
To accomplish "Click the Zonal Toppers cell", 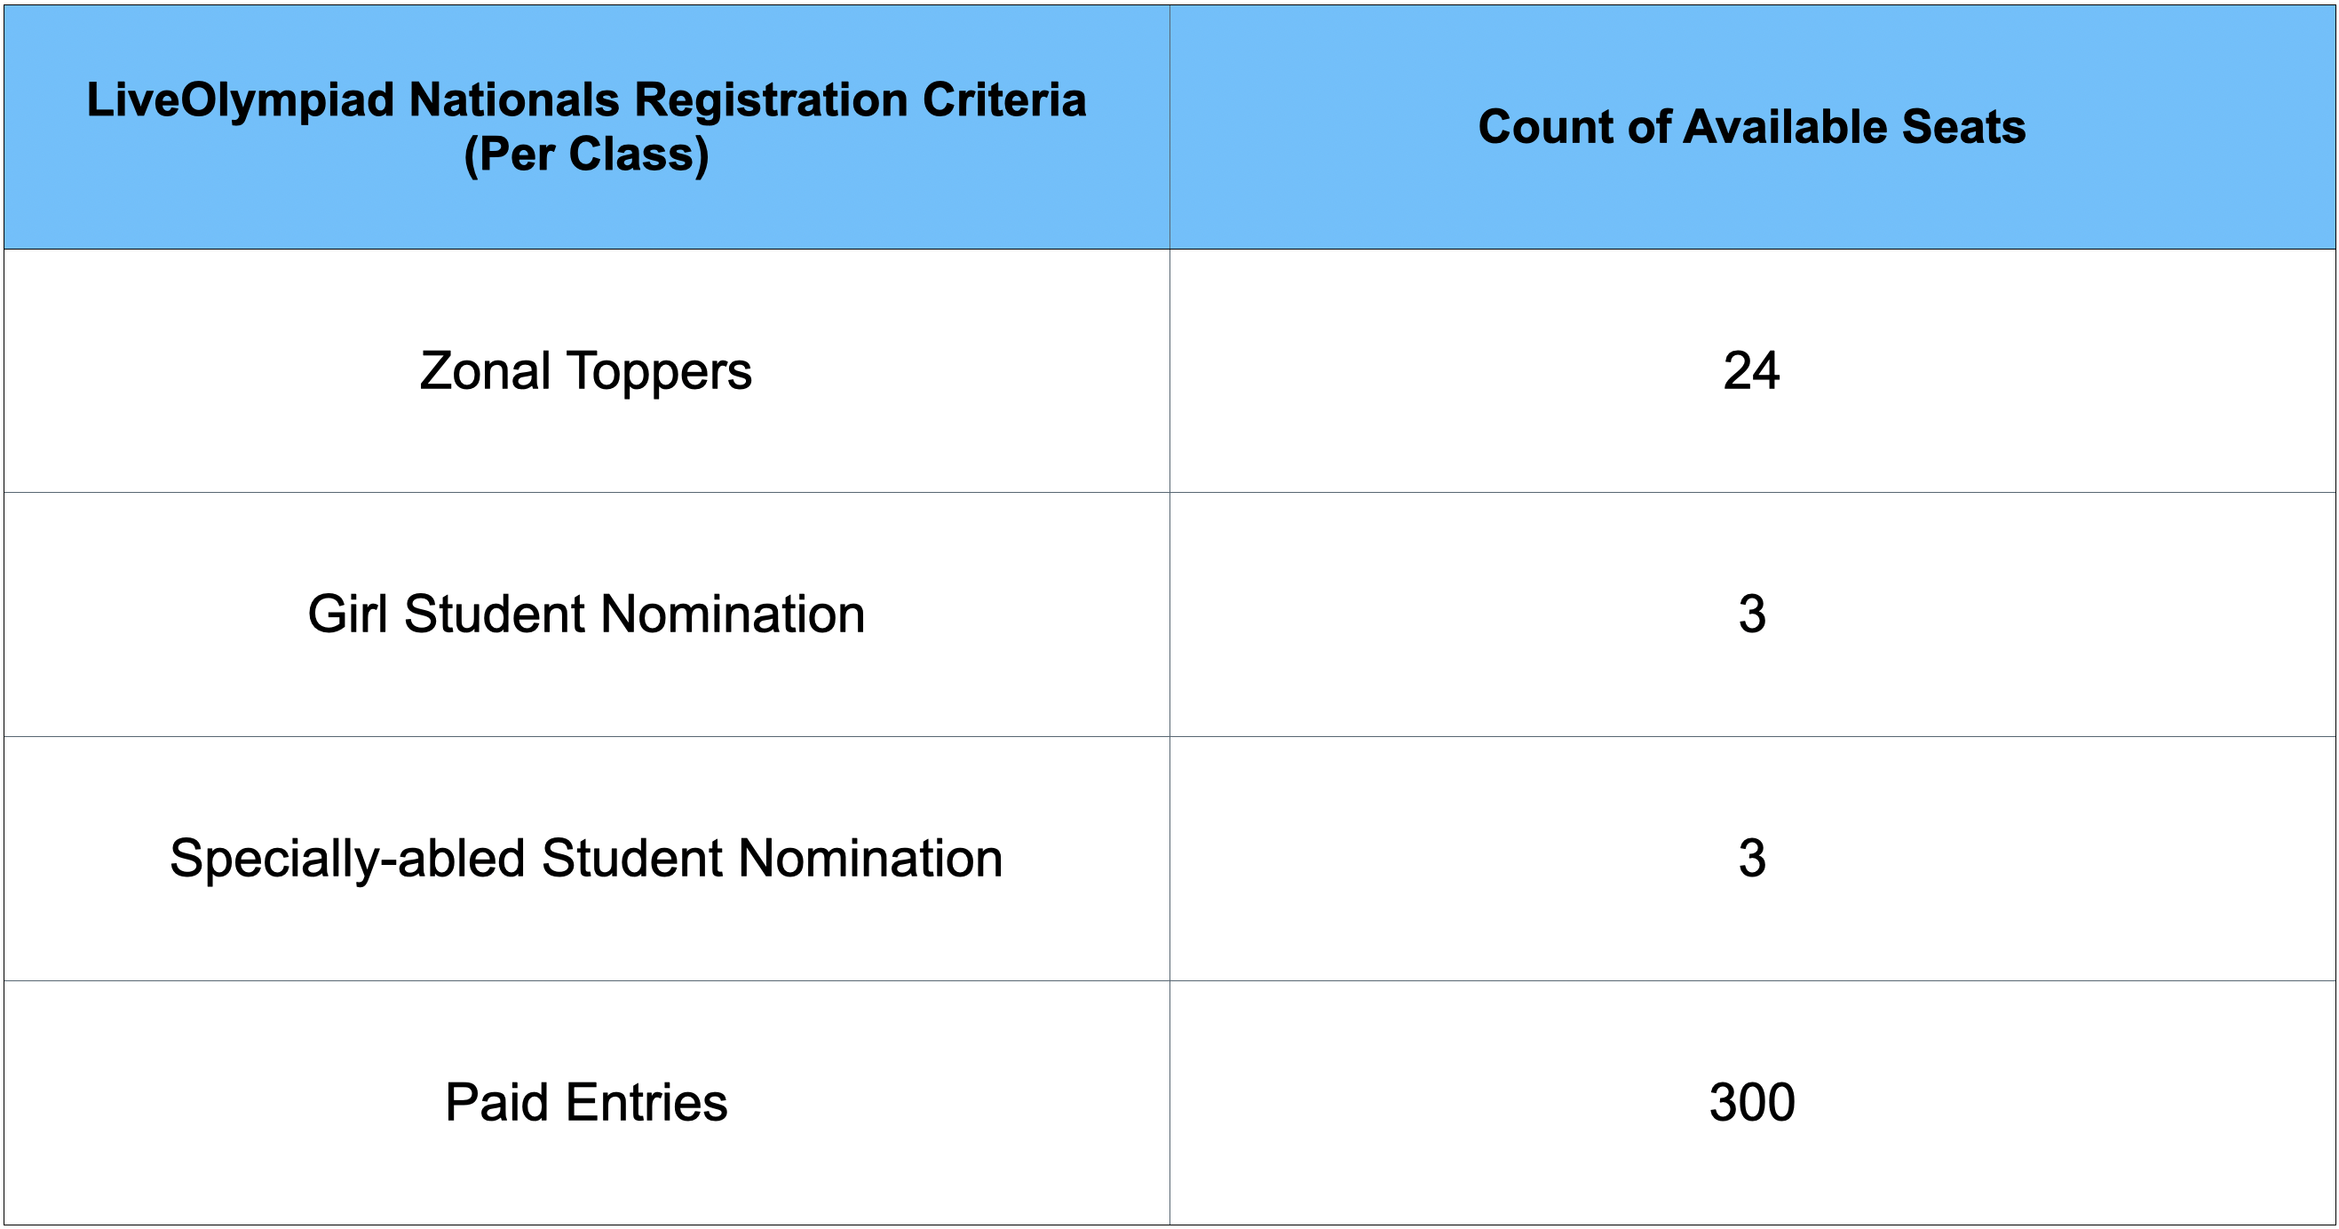I will 587,371.
